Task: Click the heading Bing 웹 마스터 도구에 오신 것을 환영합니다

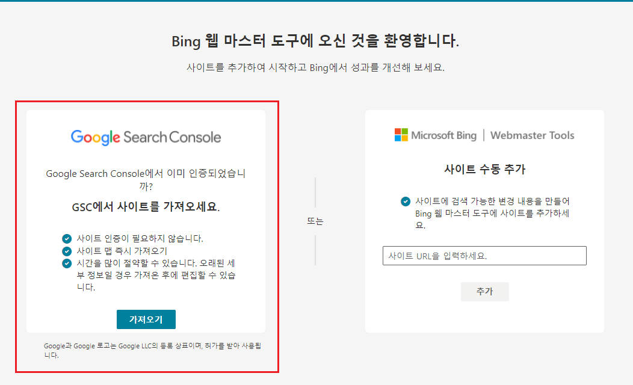Action: tap(315, 41)
